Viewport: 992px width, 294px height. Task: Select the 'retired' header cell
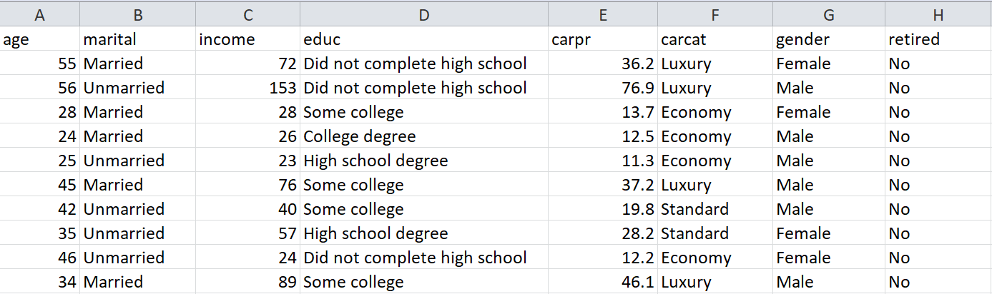click(x=938, y=39)
